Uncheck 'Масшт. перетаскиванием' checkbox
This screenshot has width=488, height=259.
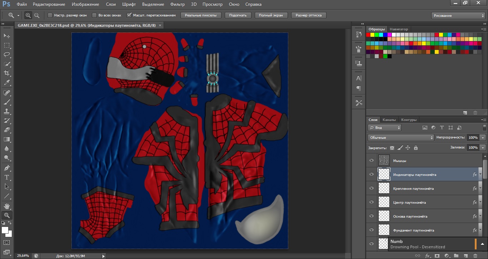(x=129, y=15)
